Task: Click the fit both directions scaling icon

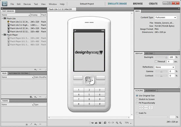Action: coord(141,108)
